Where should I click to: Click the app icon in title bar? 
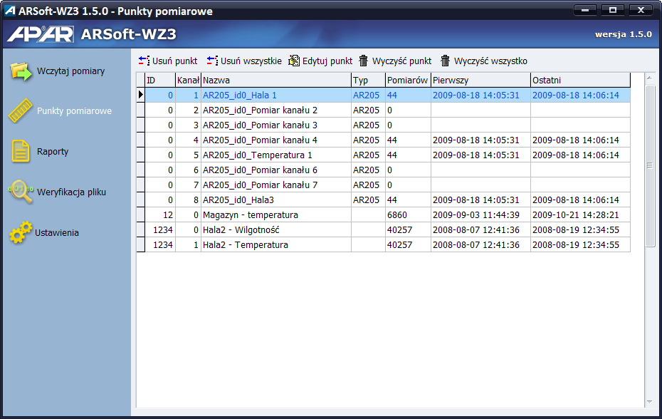coord(10,11)
